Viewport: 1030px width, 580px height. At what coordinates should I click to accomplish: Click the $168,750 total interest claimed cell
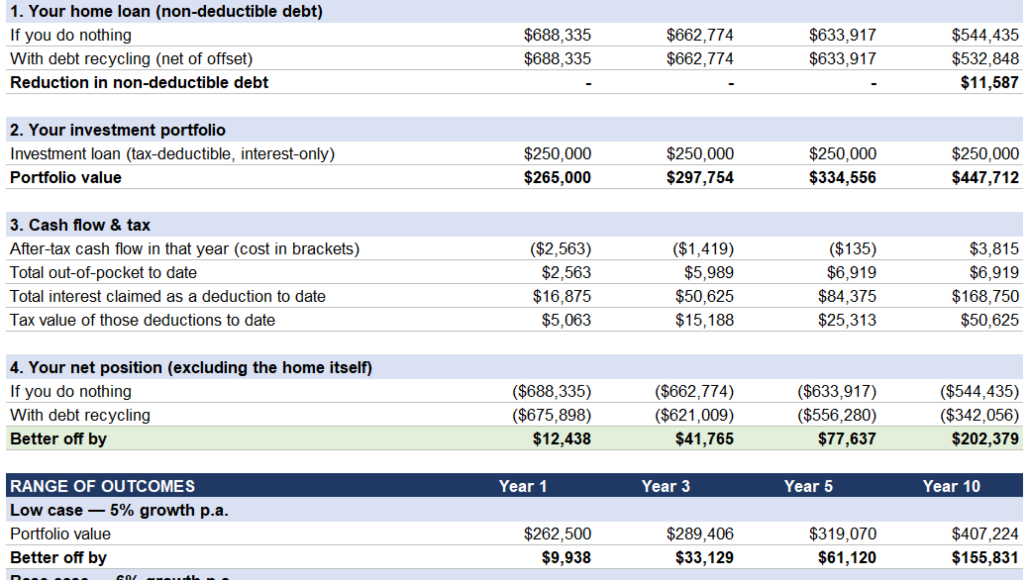(985, 296)
